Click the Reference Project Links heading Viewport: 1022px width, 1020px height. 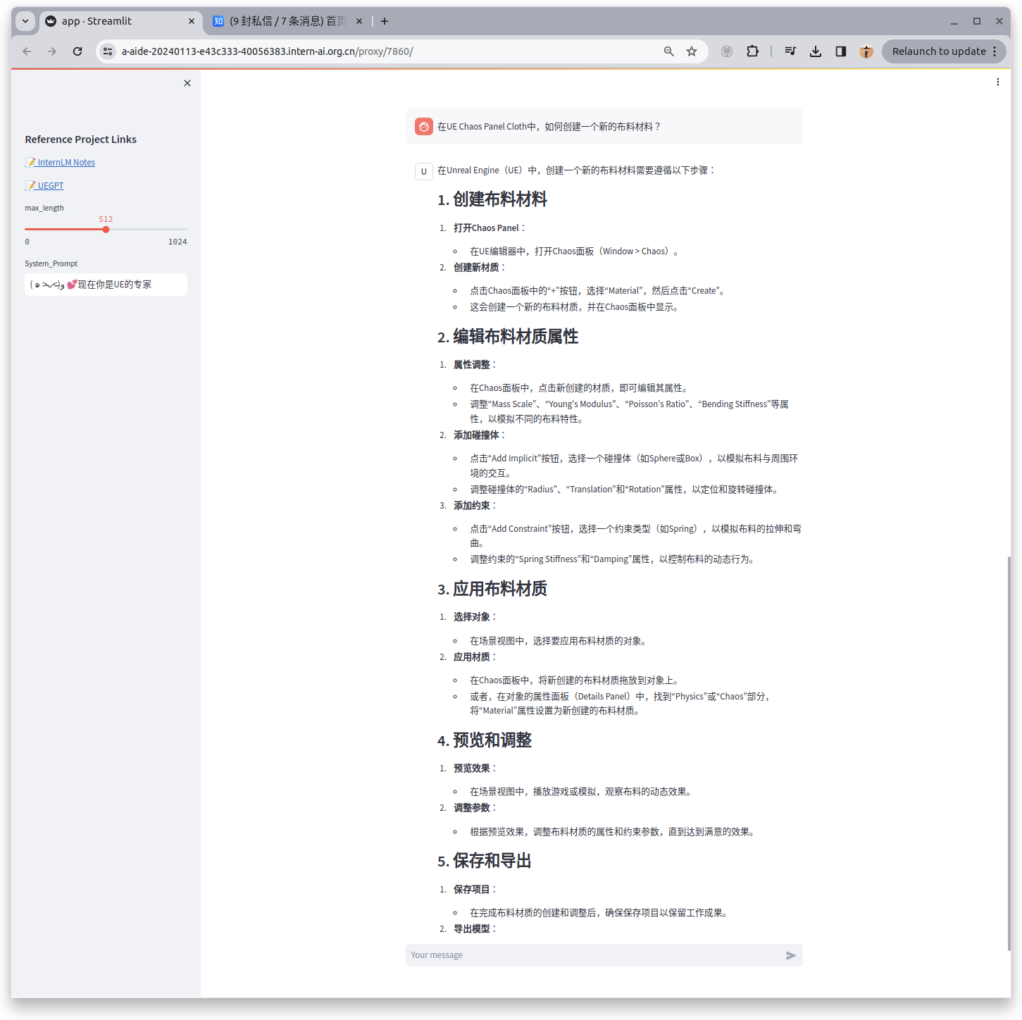click(x=81, y=139)
